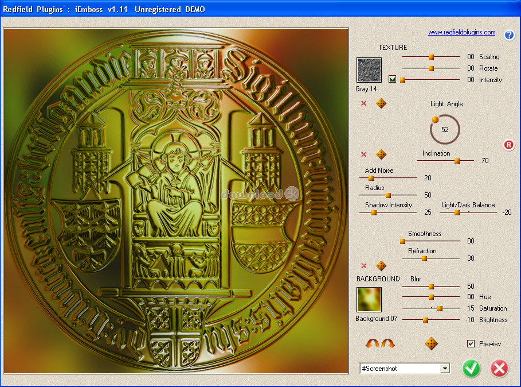
Task: Cancel with the red X button
Action: pos(499,369)
